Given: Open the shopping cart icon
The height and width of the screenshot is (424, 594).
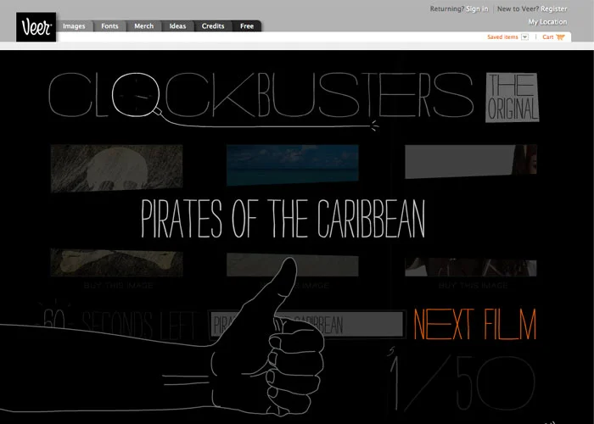Looking at the screenshot, I should tap(560, 36).
